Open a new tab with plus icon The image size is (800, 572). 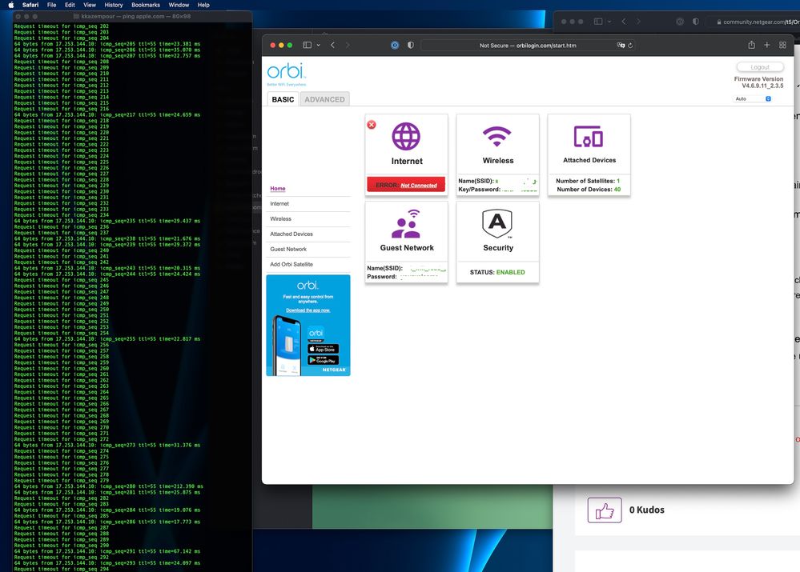pos(767,46)
